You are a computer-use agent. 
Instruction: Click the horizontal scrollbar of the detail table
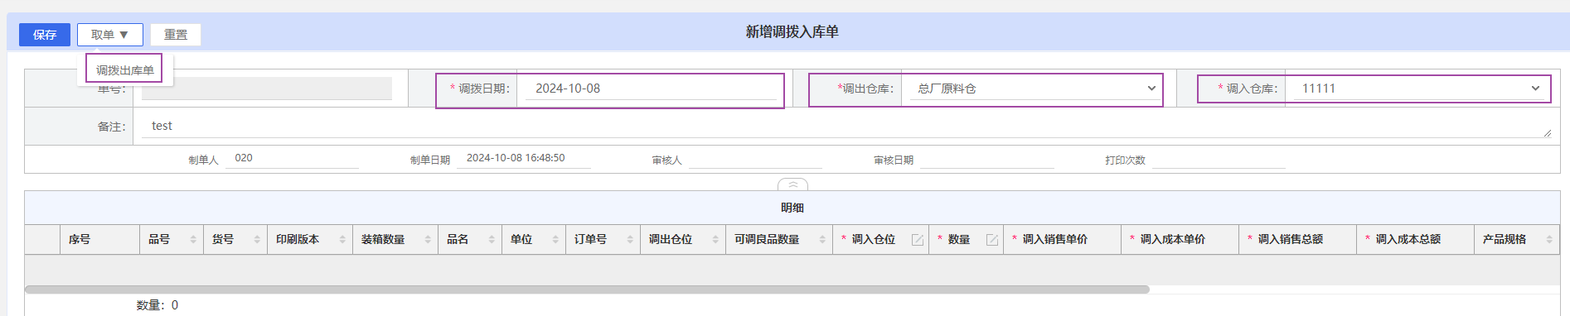click(x=587, y=290)
